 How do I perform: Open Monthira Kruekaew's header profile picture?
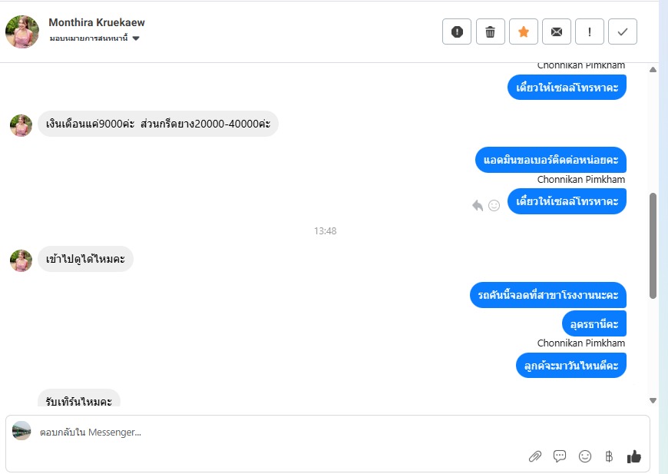point(22,31)
